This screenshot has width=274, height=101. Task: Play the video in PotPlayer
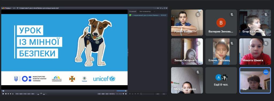pos(3,94)
